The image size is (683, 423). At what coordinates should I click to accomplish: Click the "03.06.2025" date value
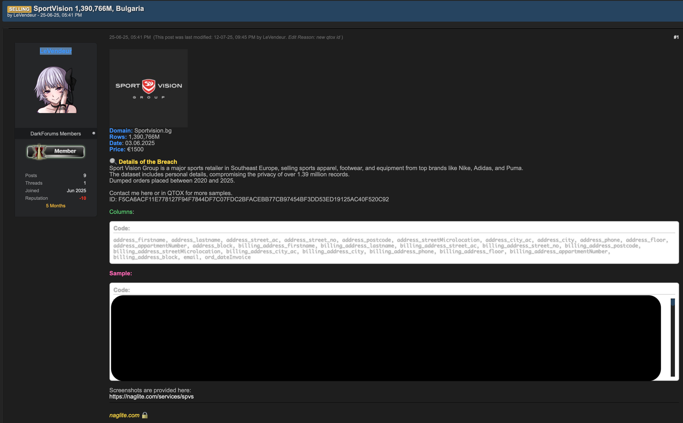click(140, 143)
